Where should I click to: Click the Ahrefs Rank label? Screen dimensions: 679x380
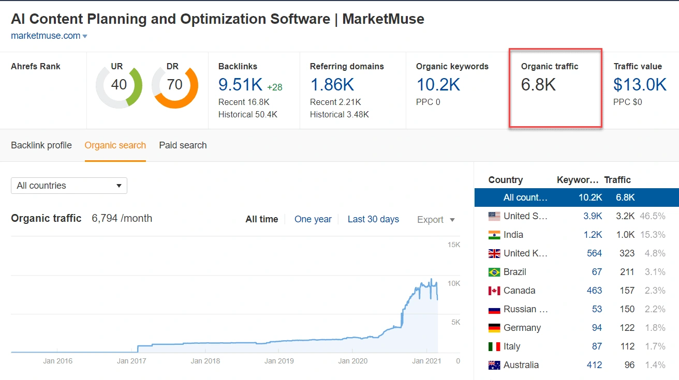[36, 66]
